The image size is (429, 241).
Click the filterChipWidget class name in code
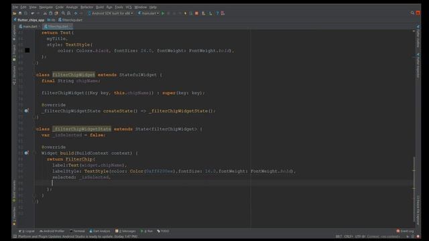tap(74, 74)
